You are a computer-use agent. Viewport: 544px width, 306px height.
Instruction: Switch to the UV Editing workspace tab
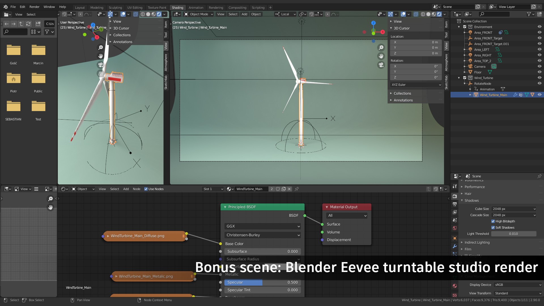[135, 8]
